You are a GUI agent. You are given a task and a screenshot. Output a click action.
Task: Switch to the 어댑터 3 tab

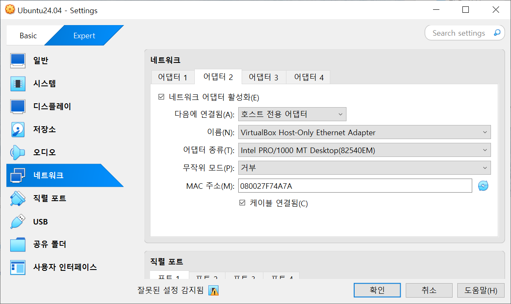(264, 77)
